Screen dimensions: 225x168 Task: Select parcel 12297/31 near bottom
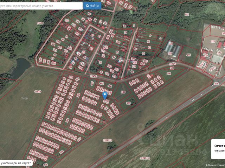pos(145,158)
